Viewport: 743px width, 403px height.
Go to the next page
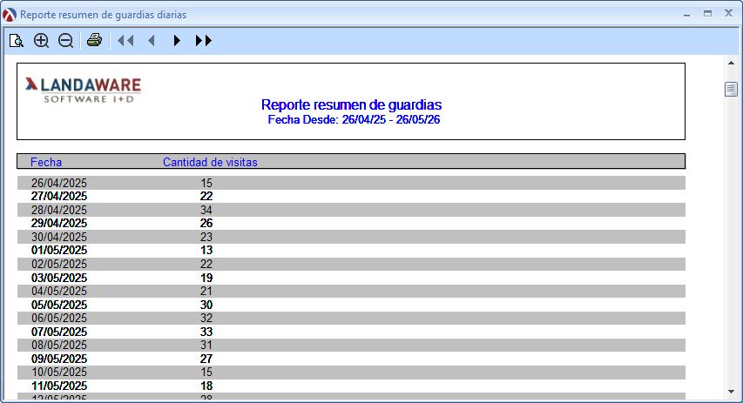[177, 41]
